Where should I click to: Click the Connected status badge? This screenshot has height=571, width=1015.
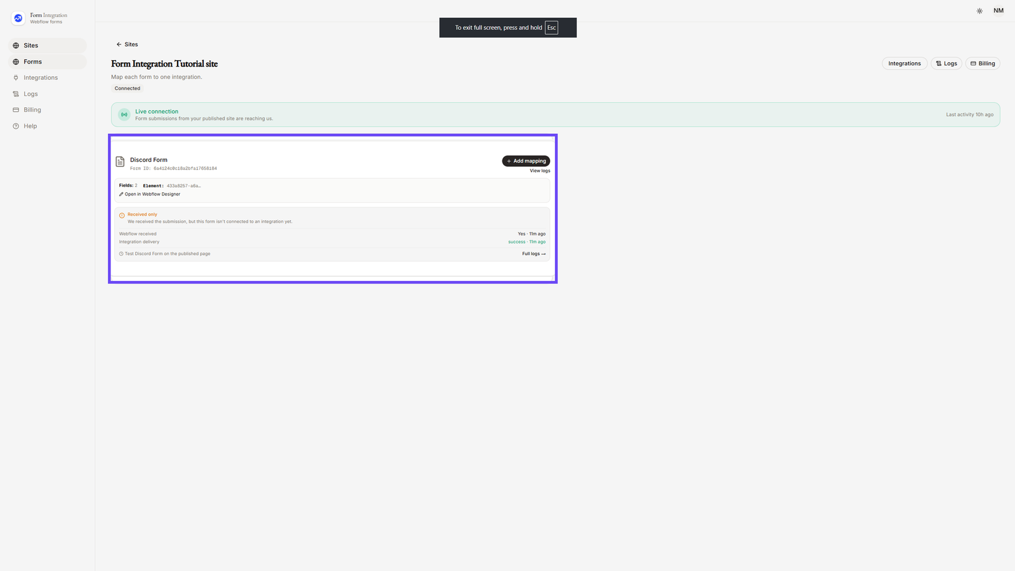tap(128, 88)
